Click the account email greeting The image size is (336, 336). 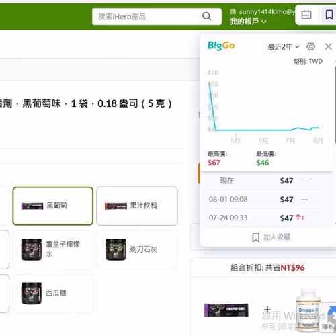tap(263, 11)
